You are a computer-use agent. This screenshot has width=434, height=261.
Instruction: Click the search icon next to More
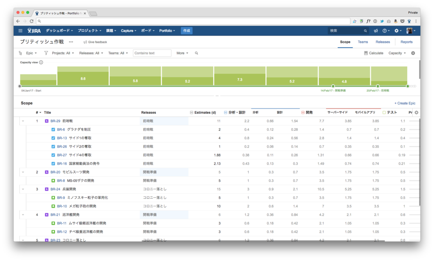tap(196, 53)
